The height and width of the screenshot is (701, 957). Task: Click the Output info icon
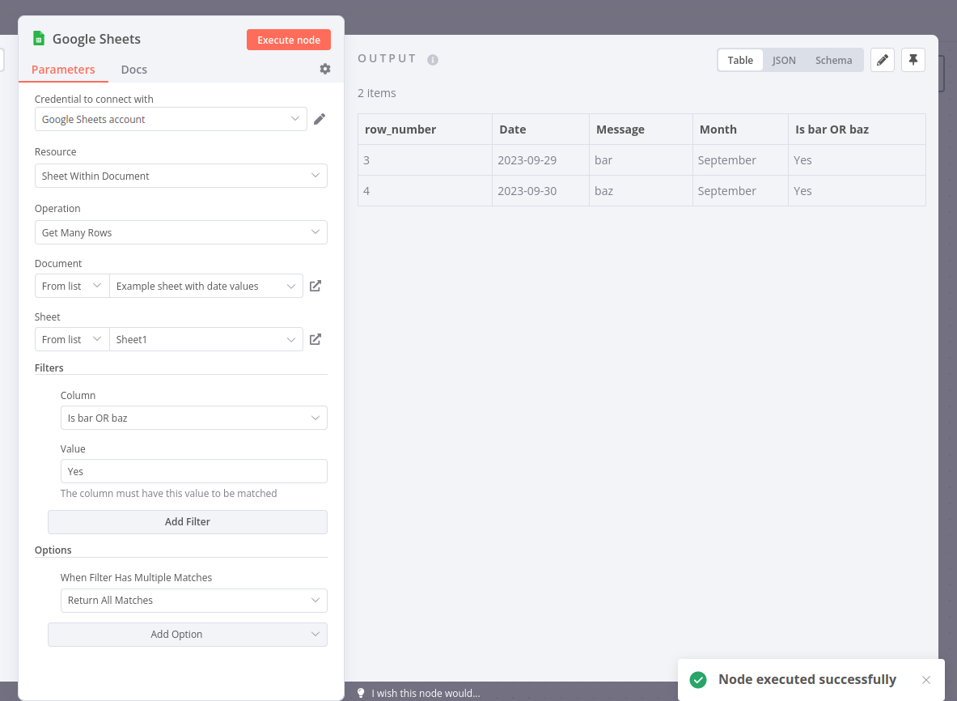tap(433, 60)
